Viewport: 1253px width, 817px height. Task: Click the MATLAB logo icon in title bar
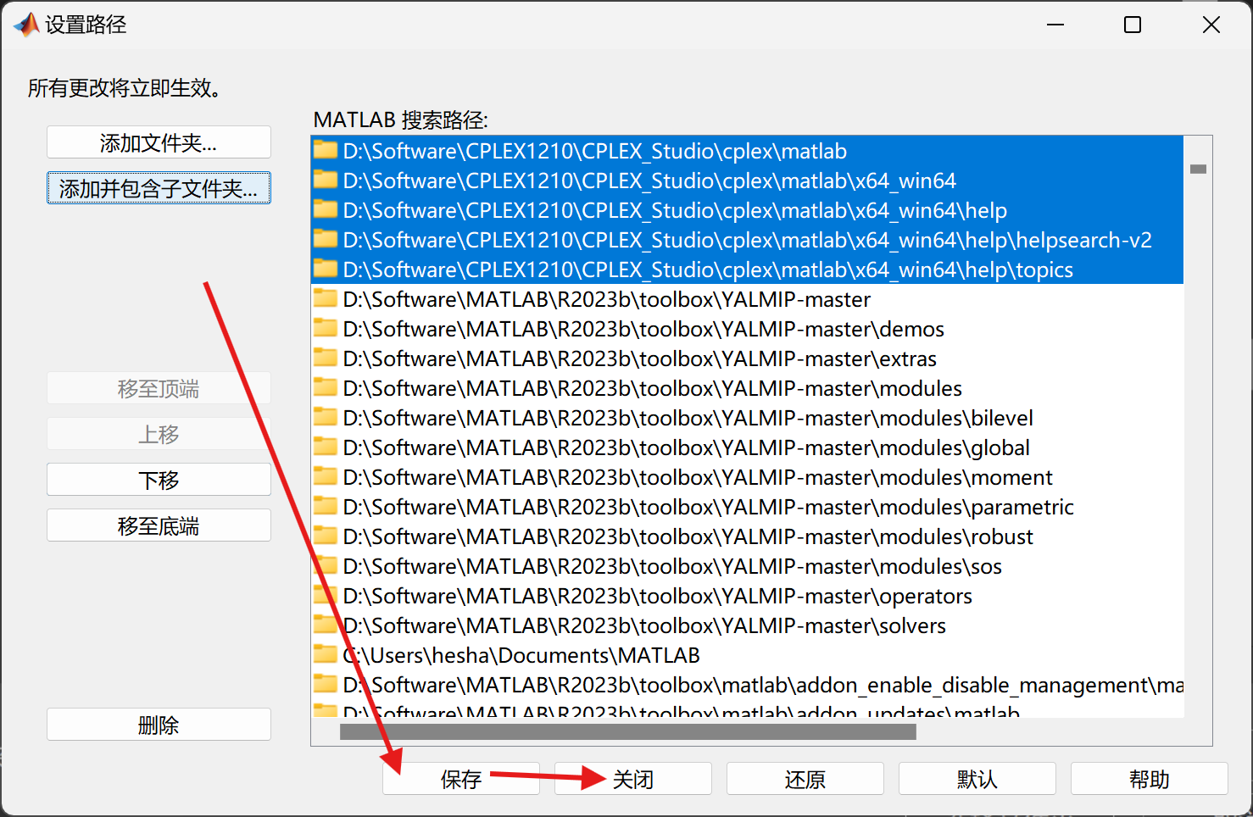pos(26,25)
